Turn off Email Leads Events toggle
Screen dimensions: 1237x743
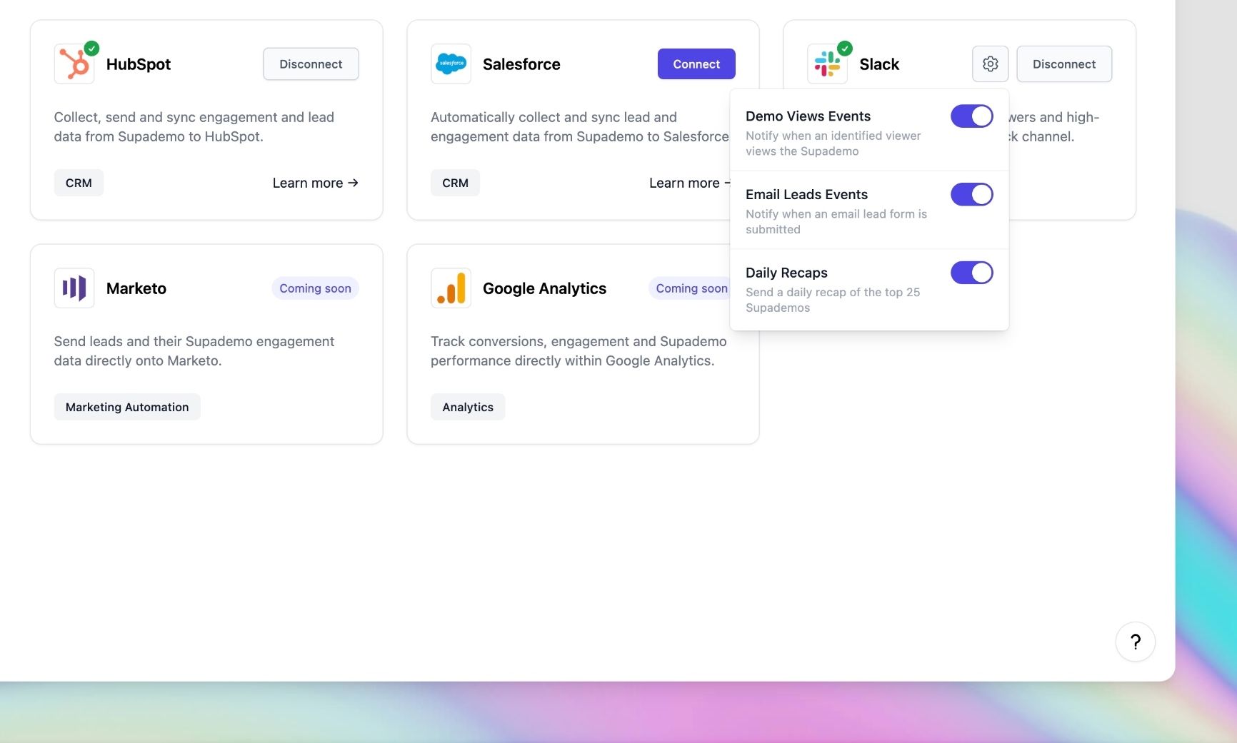pyautogui.click(x=971, y=194)
